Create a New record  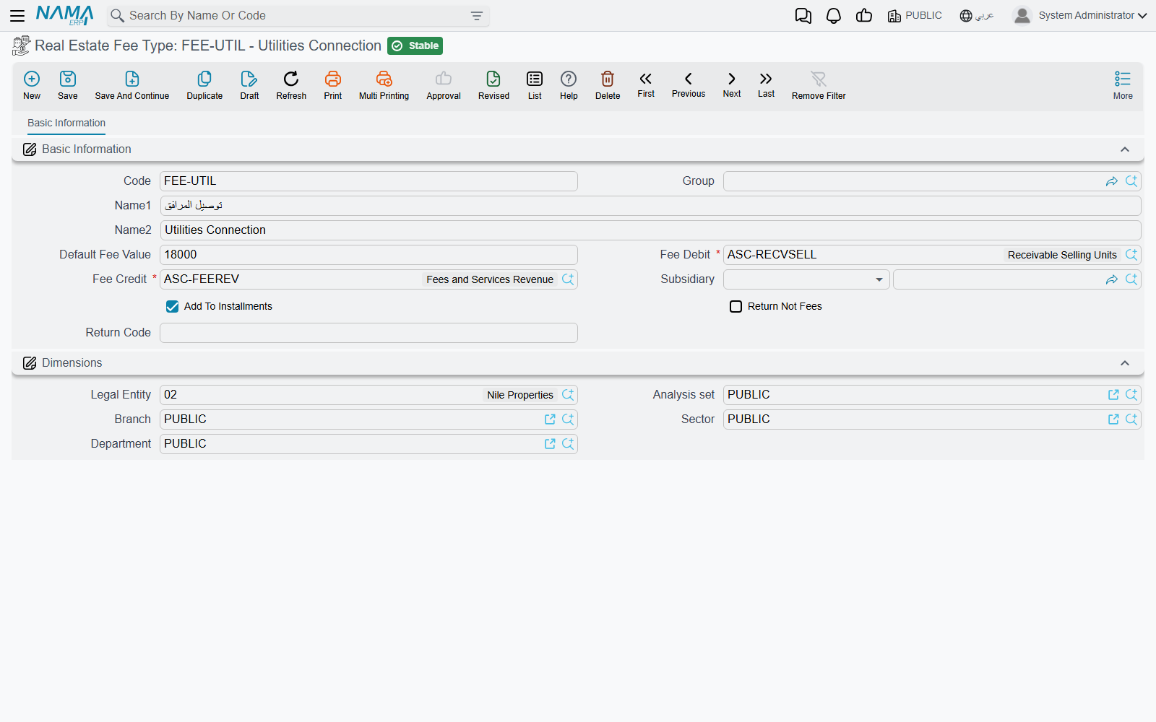point(32,85)
